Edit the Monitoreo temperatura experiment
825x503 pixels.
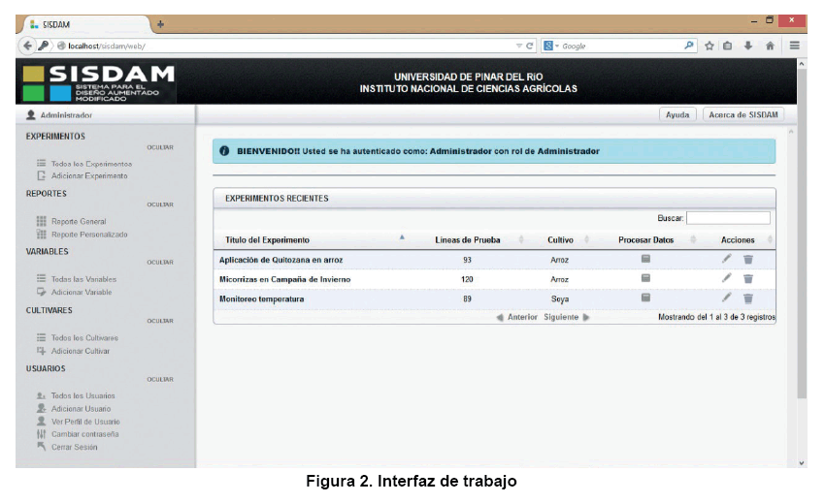[x=727, y=298]
